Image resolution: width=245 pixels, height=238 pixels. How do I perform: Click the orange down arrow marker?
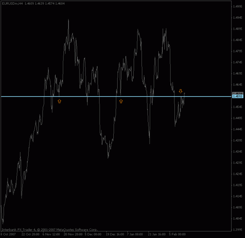(x=181, y=91)
